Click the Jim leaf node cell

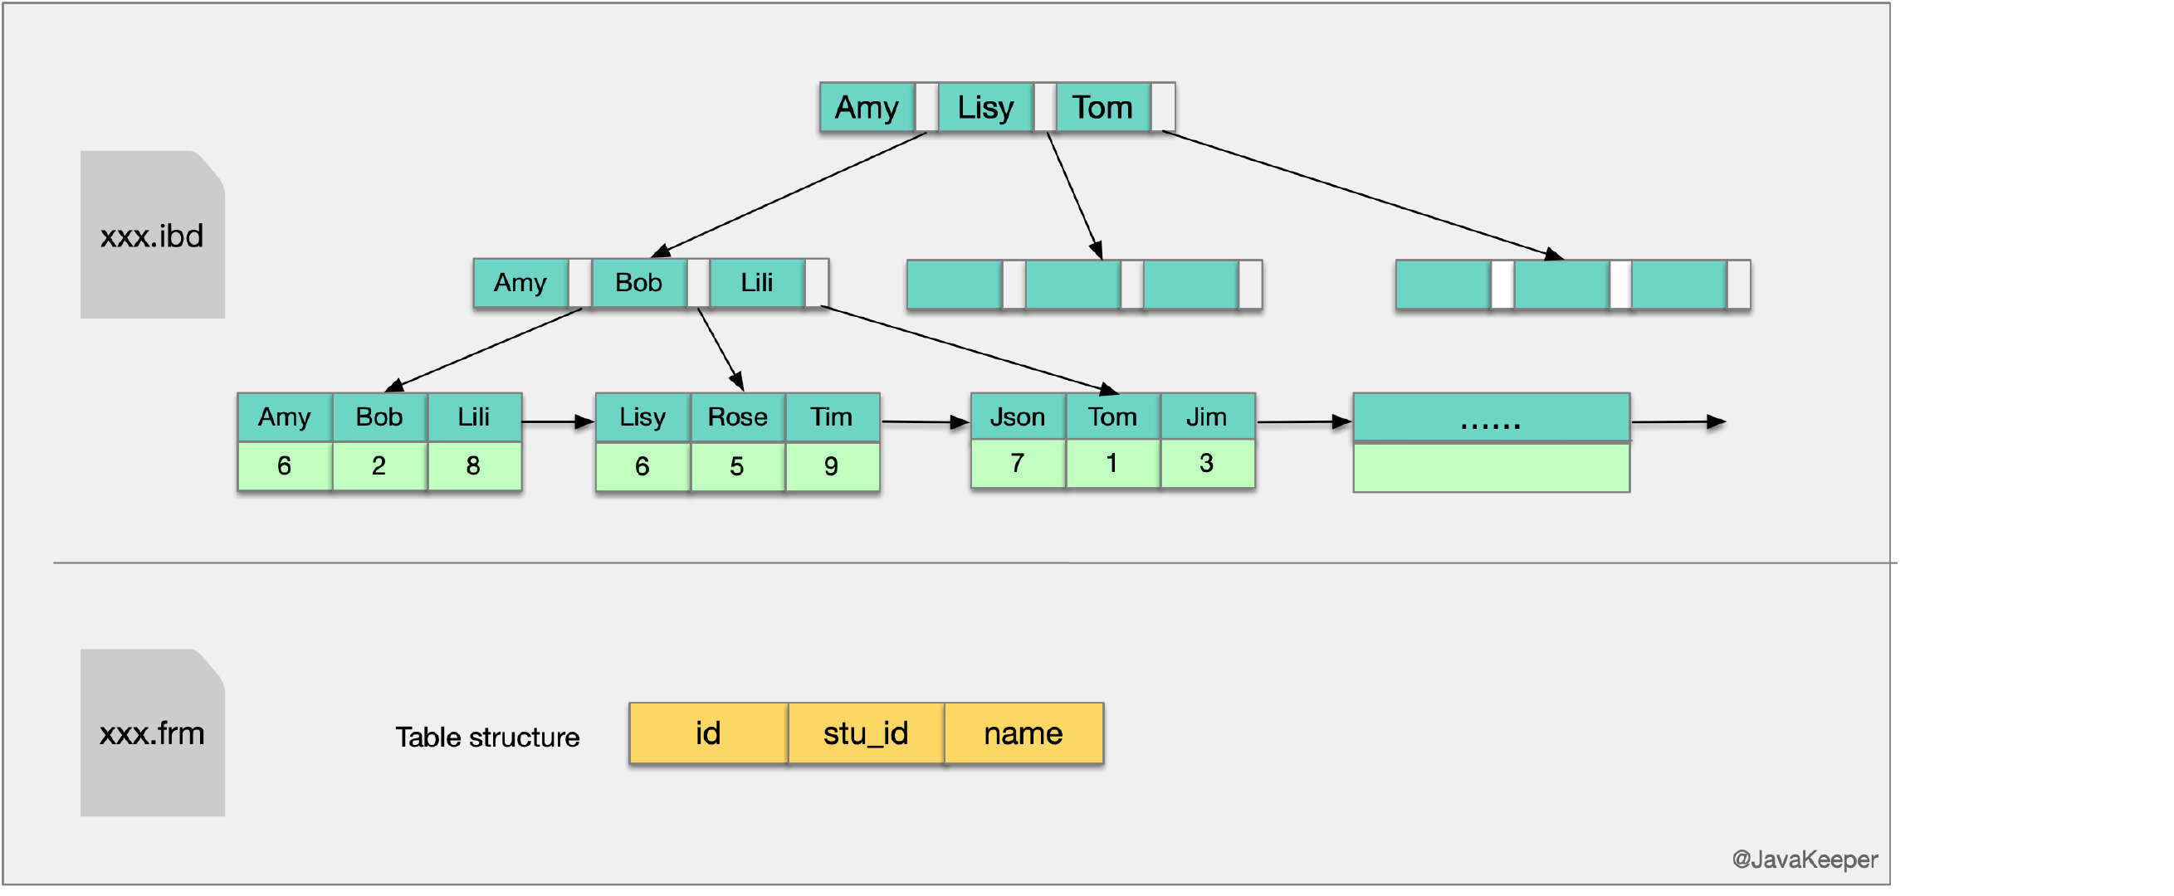coord(1206,416)
